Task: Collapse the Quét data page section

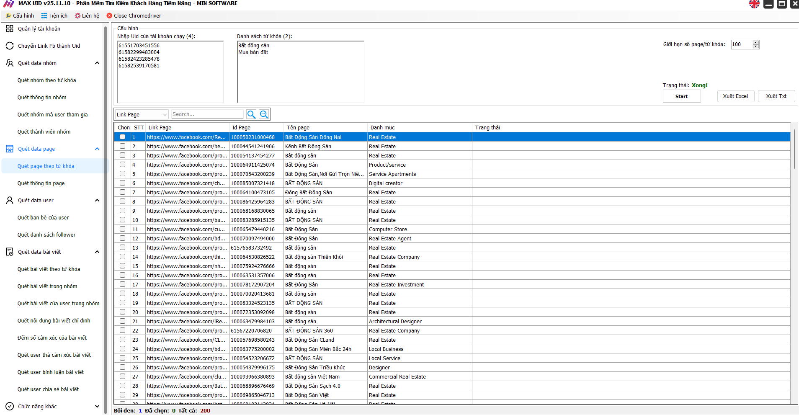Action: click(x=97, y=149)
